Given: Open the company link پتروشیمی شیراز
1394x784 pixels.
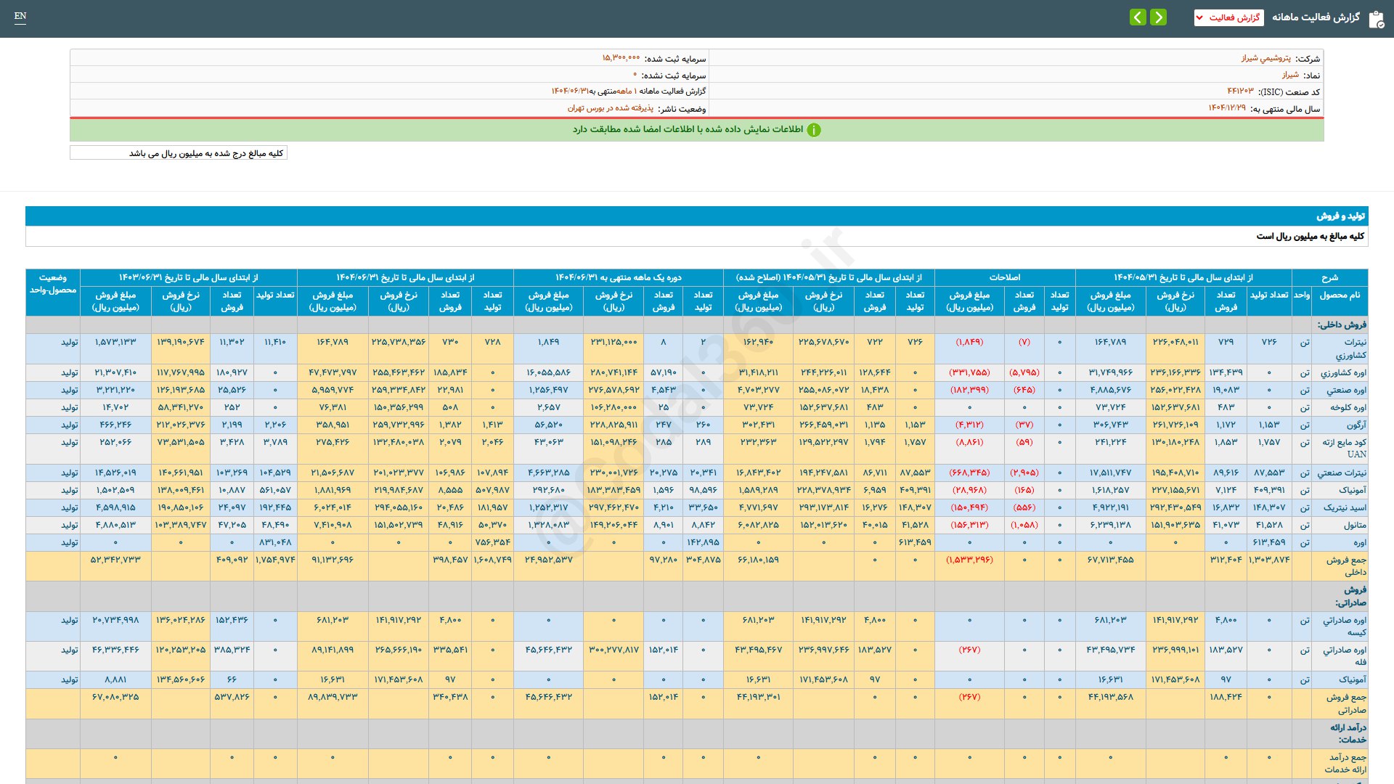Looking at the screenshot, I should [x=1265, y=58].
